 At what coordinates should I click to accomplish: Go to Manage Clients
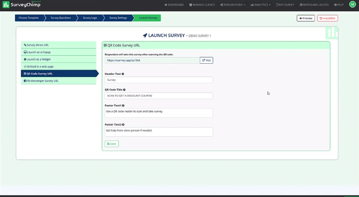point(202,5)
